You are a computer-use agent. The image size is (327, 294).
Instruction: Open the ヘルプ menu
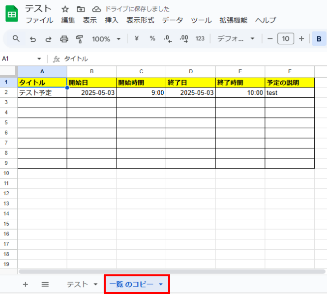point(266,20)
